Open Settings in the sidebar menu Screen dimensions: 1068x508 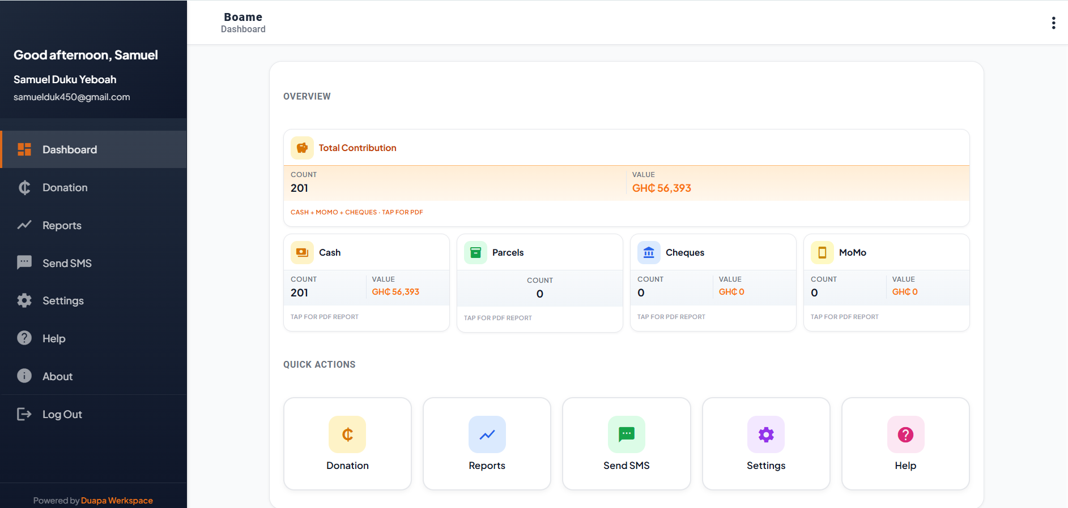click(x=93, y=300)
